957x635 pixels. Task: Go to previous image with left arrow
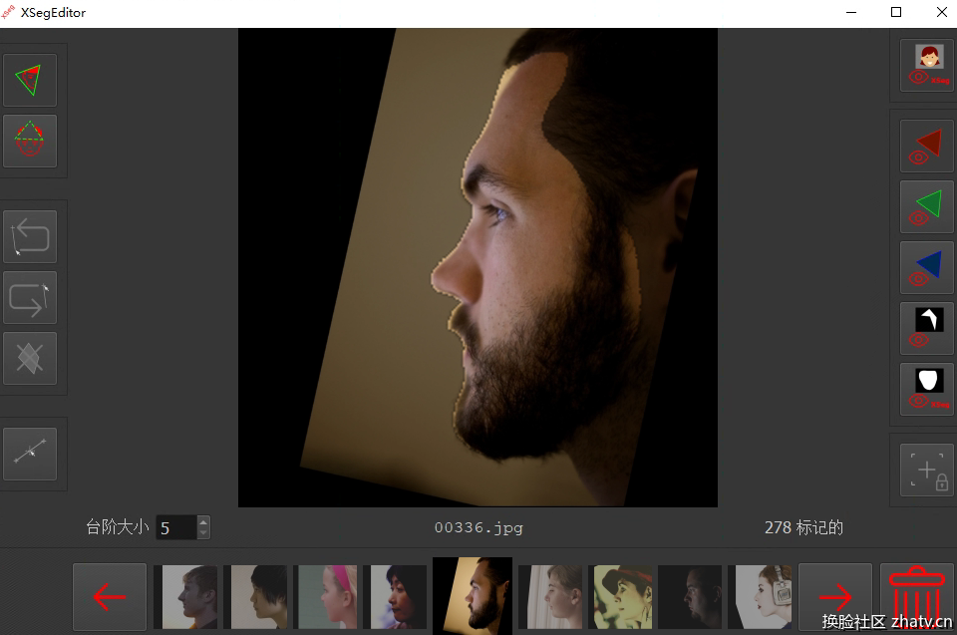click(x=110, y=597)
